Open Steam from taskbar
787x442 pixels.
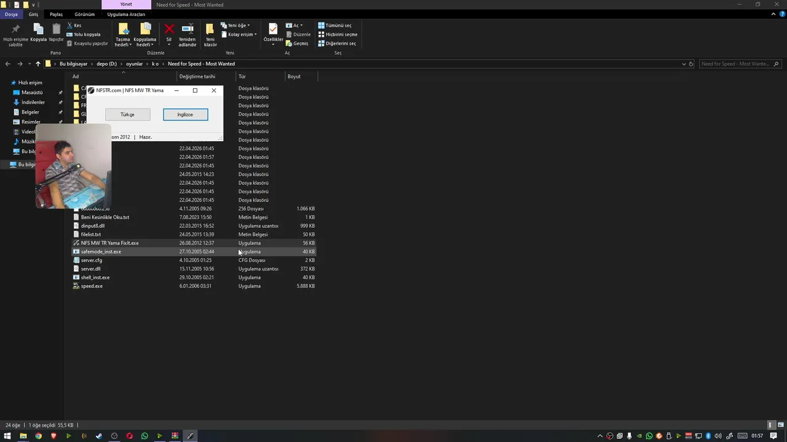tap(99, 436)
